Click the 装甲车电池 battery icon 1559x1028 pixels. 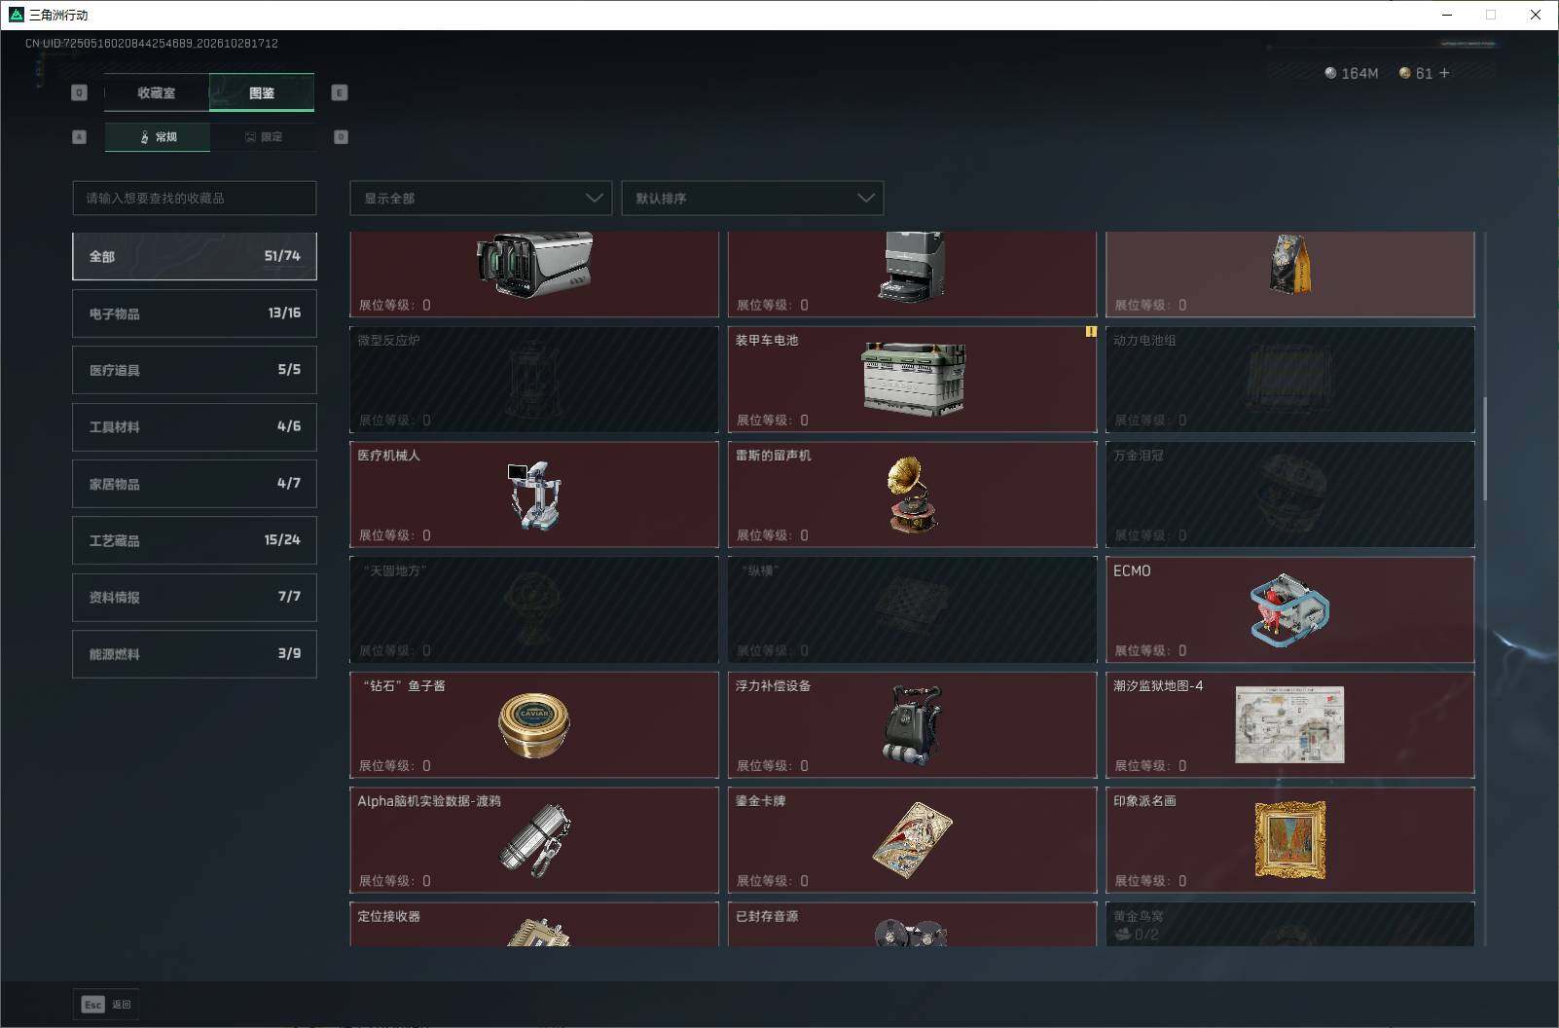(x=913, y=379)
